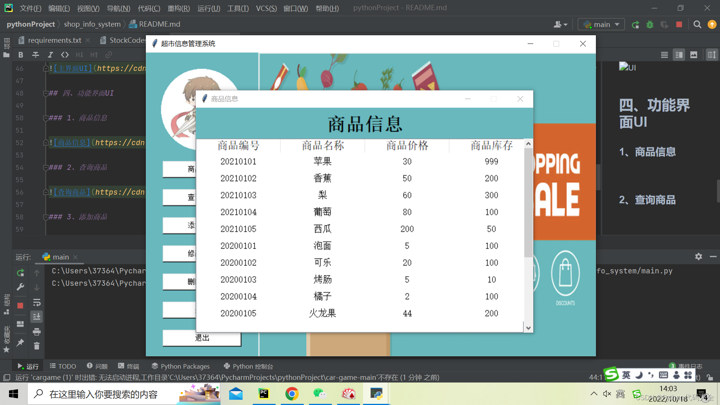Enable scroll-to-end in the run console
The height and width of the screenshot is (405, 720).
click(37, 317)
